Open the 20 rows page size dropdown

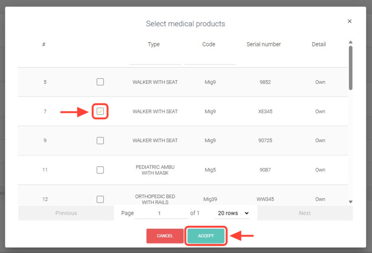233,213
